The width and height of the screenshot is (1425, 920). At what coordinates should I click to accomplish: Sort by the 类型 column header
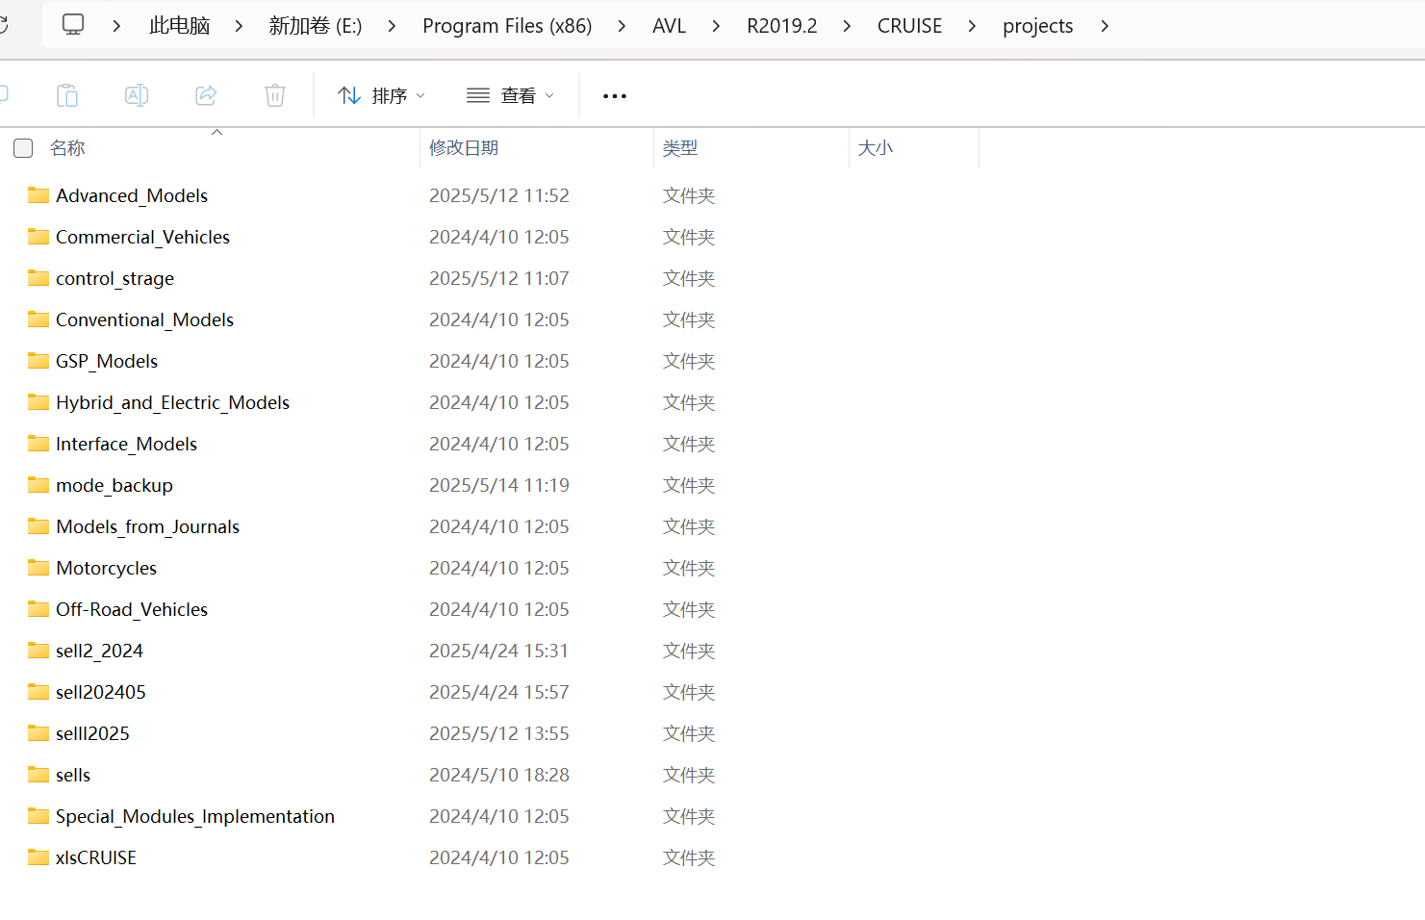point(680,148)
